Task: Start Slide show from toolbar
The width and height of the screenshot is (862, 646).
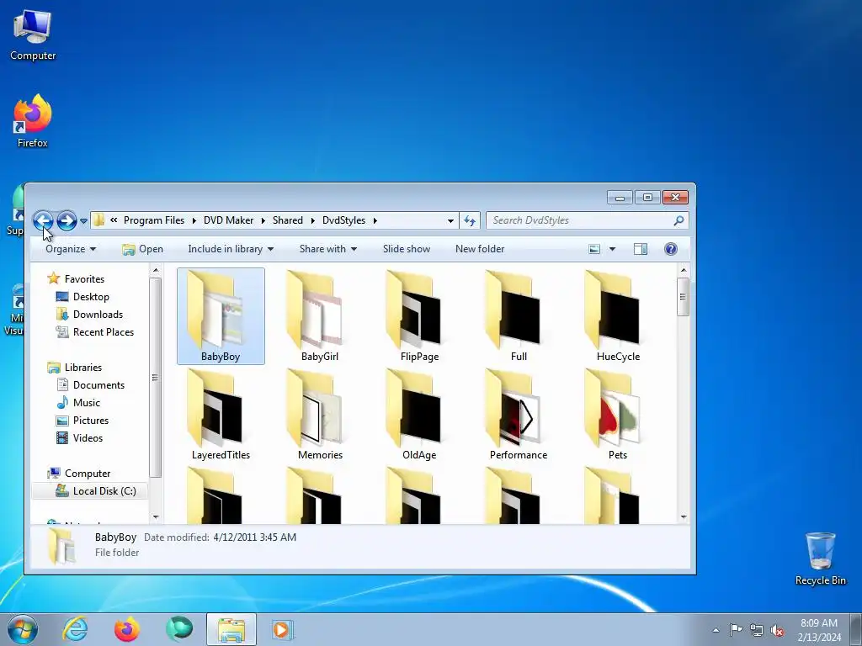Action: [x=407, y=249]
